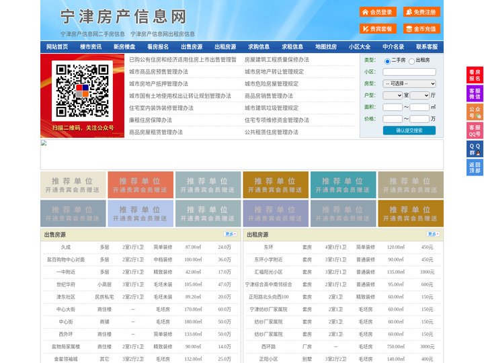Click the 会员登录 member login button
The image size is (484, 363).
click(378, 12)
